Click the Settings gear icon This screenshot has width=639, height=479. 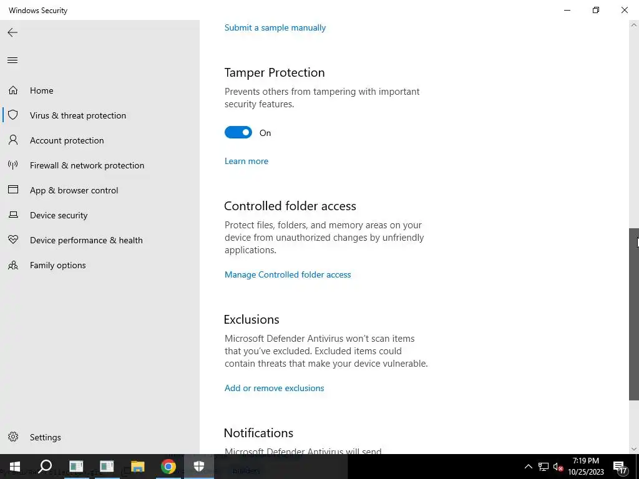click(x=13, y=437)
